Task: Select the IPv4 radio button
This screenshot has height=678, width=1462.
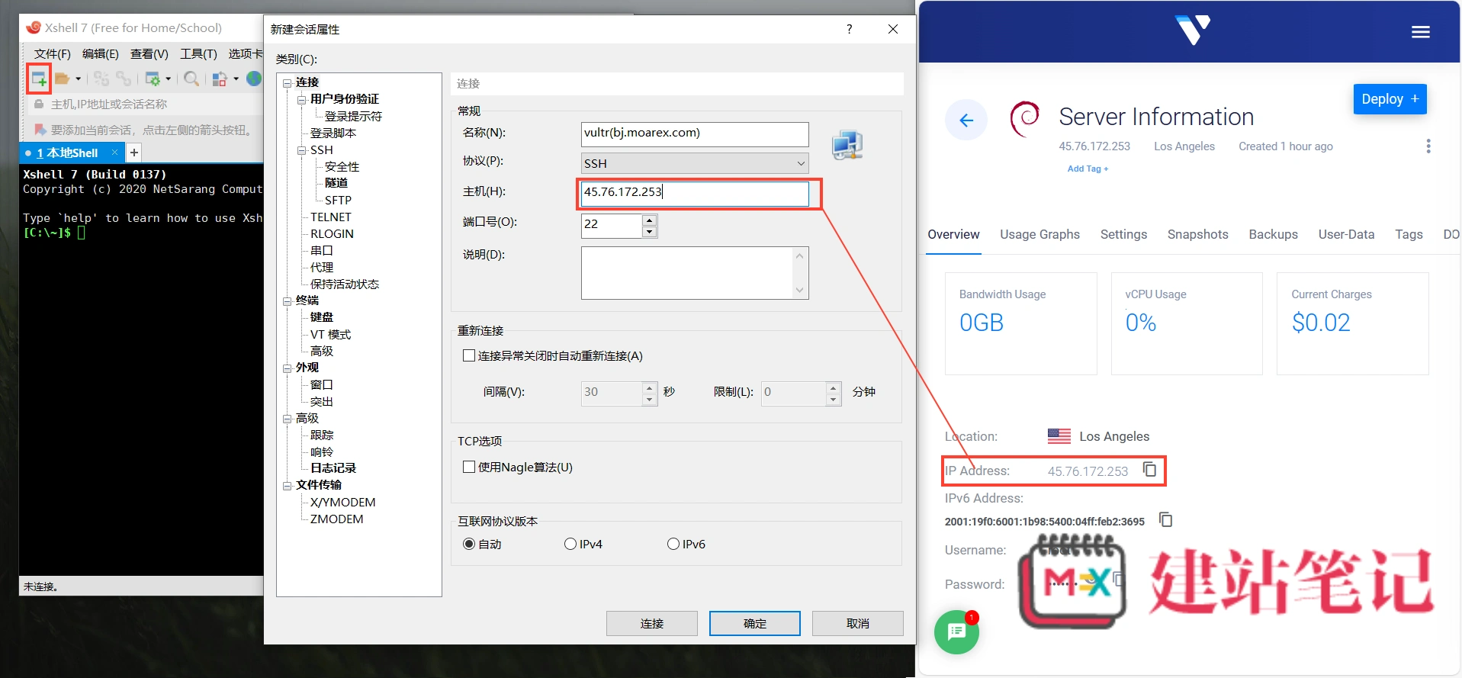Action: pyautogui.click(x=570, y=544)
